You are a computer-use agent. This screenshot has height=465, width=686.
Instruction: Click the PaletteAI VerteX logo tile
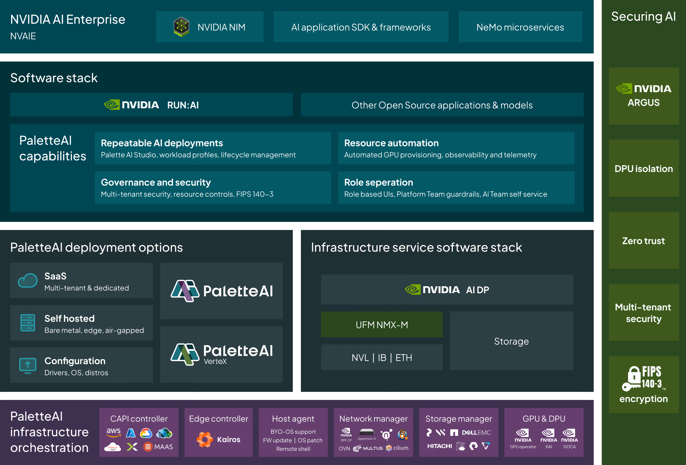point(221,354)
